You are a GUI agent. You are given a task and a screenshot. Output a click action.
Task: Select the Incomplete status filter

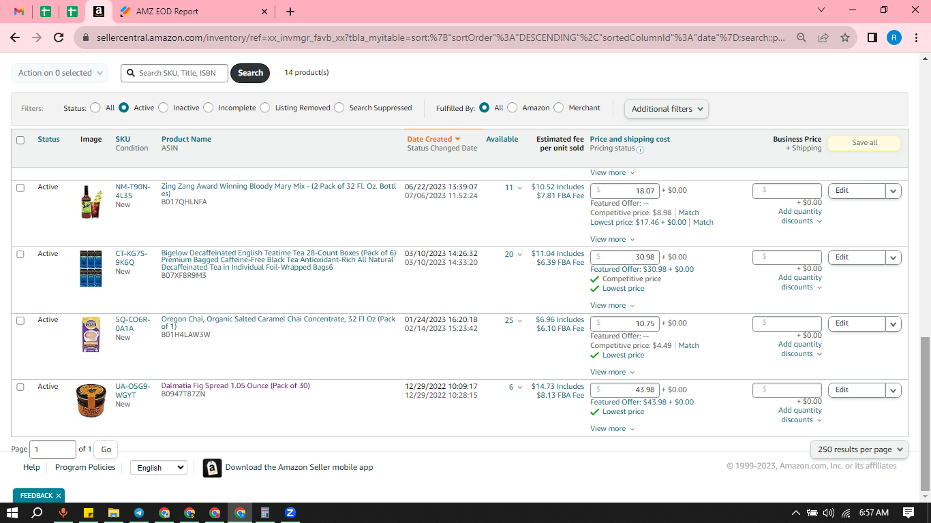[208, 108]
